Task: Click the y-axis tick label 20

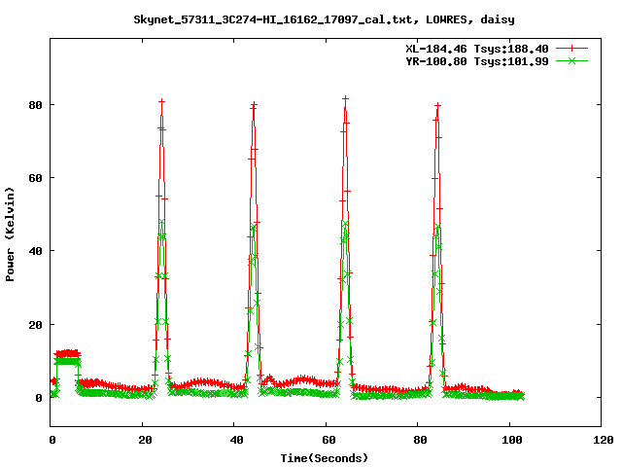Action: click(36, 325)
